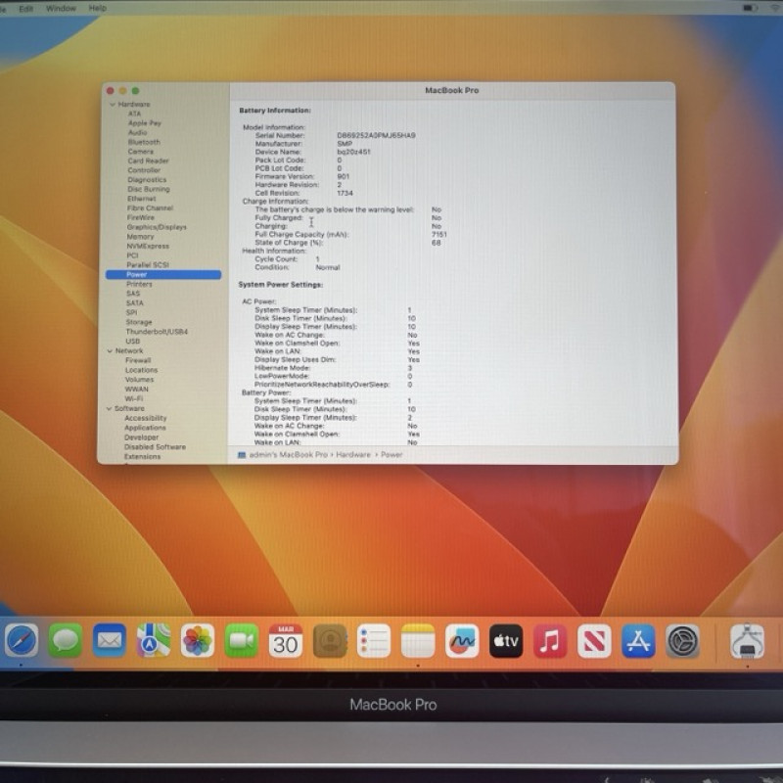This screenshot has width=783, height=783.
Task: Select Firewall under Network
Action: tap(138, 360)
